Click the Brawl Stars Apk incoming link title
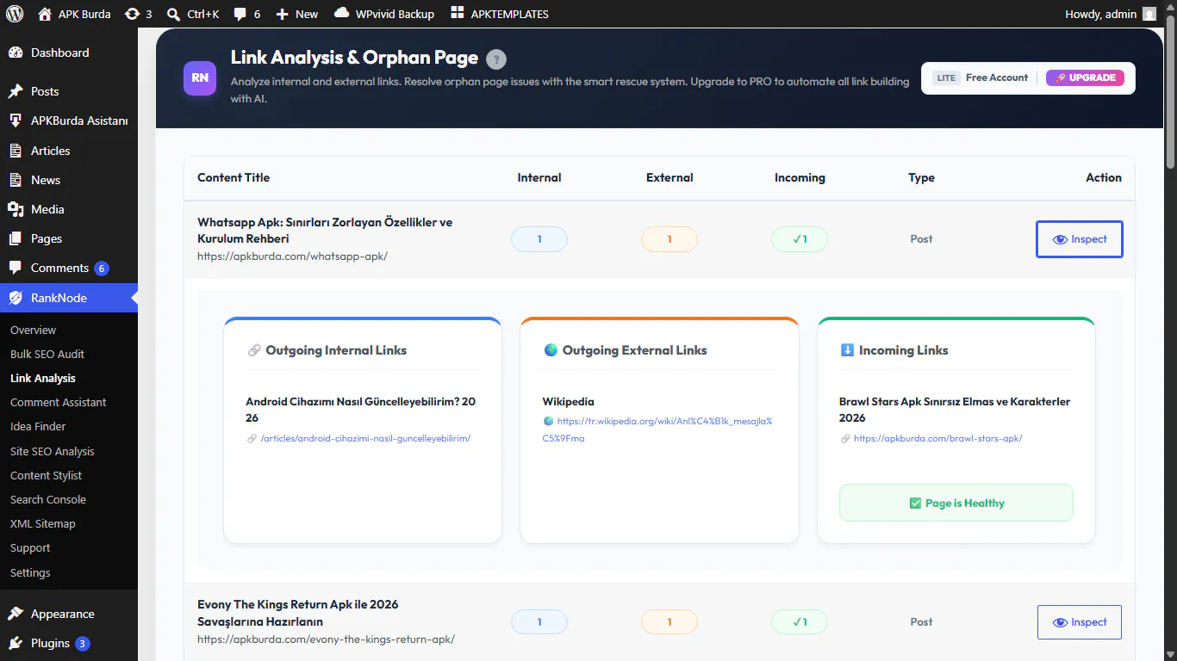 click(955, 410)
